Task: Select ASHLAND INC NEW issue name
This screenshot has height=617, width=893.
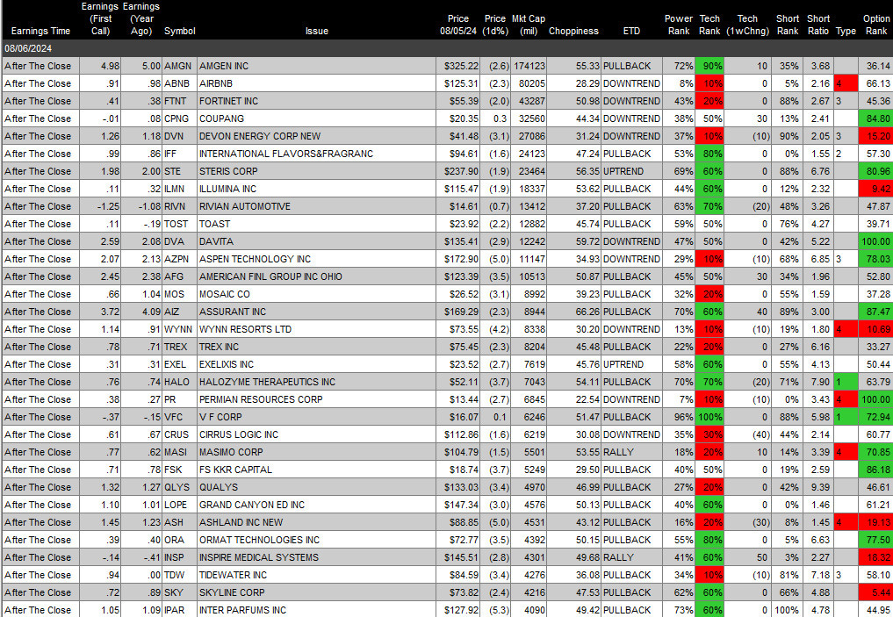Action: [241, 522]
